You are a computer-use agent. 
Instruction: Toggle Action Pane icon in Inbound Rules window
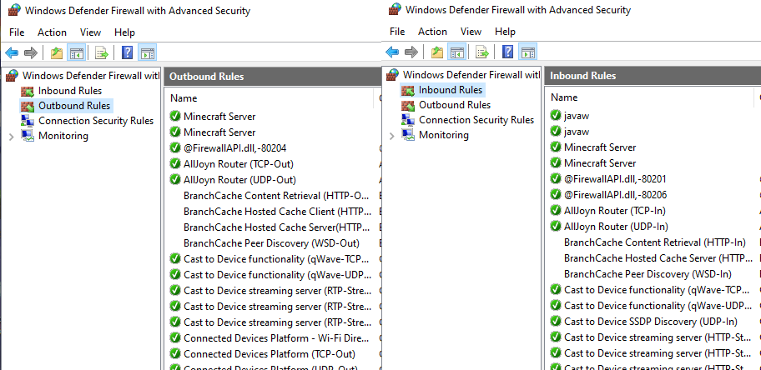point(527,52)
